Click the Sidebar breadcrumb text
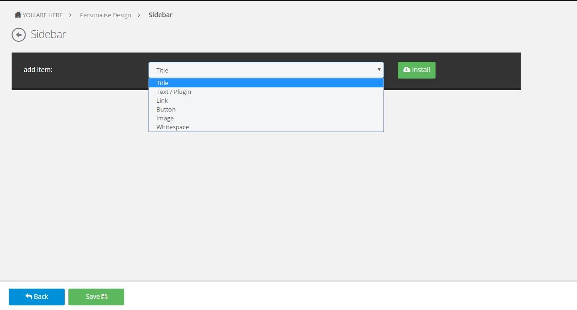 pyautogui.click(x=161, y=15)
